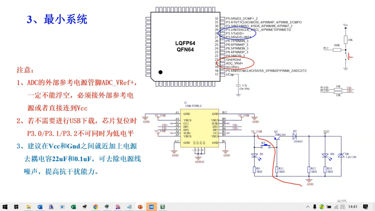Show hidden system tray icons
This screenshot has height=211, width=375.
307,207
